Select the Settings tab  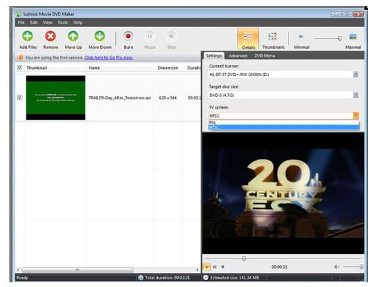pyautogui.click(x=214, y=56)
